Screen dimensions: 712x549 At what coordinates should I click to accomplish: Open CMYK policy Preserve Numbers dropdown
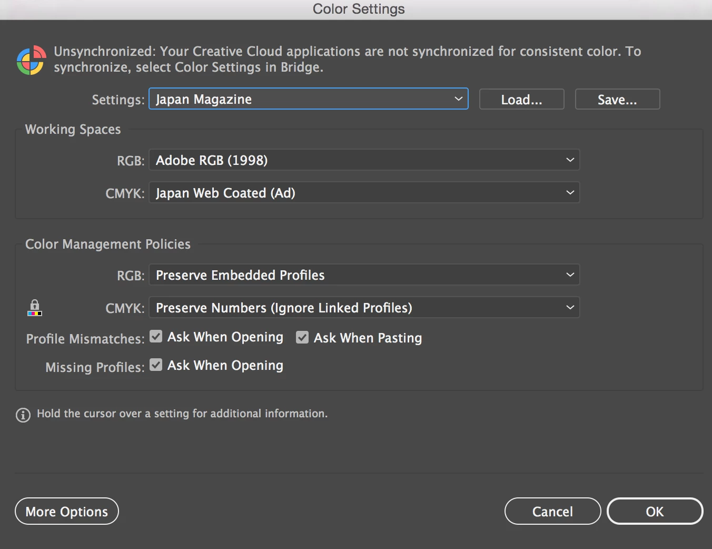pos(364,308)
